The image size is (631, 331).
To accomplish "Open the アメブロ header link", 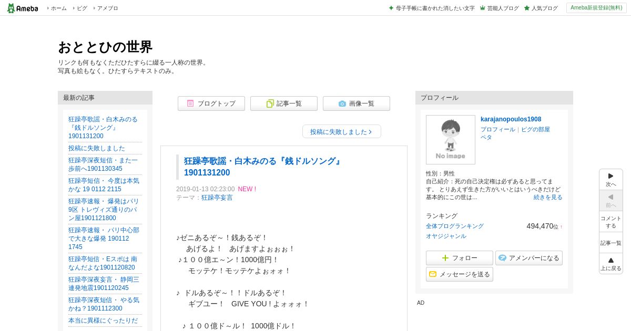I will click(x=107, y=8).
